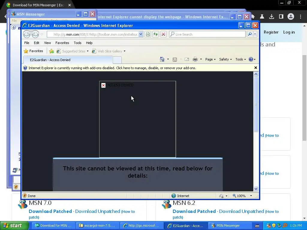The image size is (307, 230).
Task: Close the add-ons information bar
Action: 255,68
